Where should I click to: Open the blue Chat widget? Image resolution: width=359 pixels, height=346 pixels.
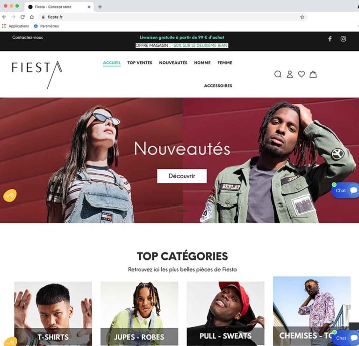pyautogui.click(x=345, y=190)
